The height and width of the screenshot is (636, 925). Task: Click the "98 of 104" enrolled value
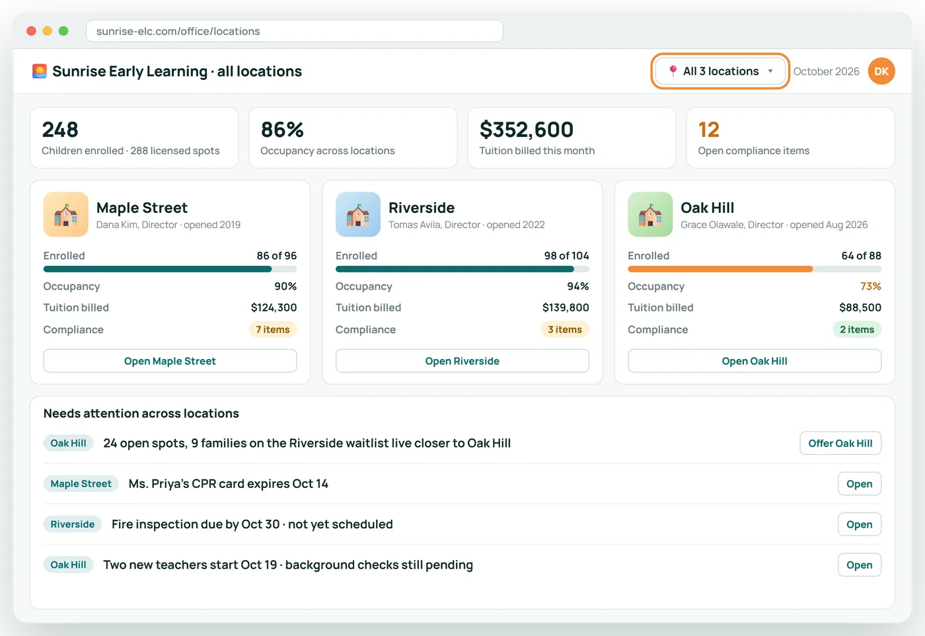567,256
